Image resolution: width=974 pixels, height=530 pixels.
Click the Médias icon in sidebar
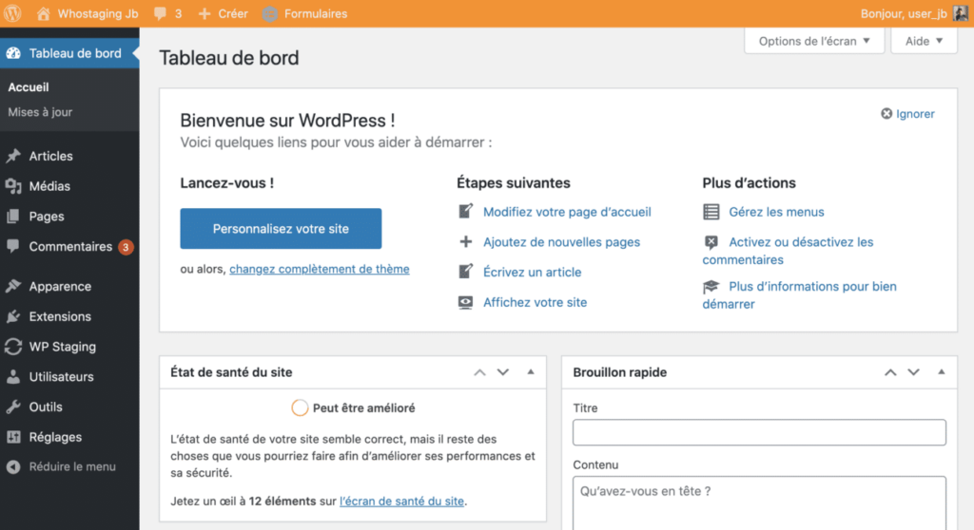click(13, 185)
